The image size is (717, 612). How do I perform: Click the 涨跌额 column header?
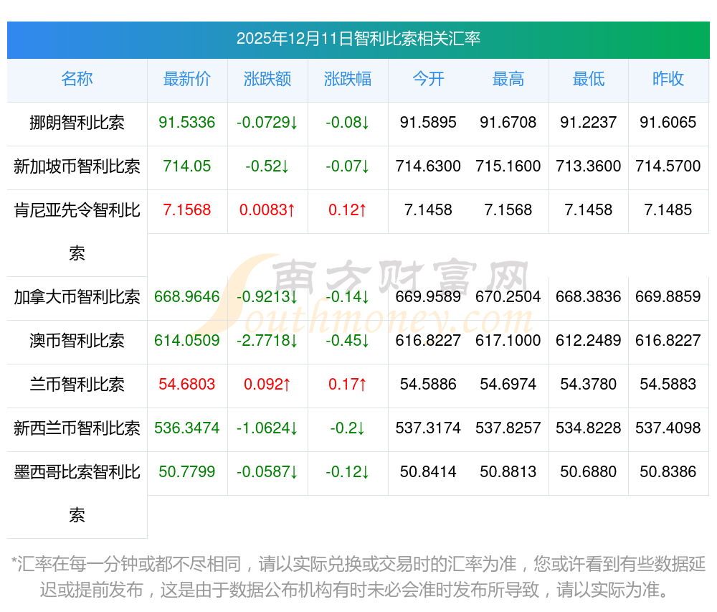267,80
